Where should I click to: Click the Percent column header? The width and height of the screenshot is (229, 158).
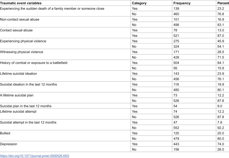coord(223,3)
